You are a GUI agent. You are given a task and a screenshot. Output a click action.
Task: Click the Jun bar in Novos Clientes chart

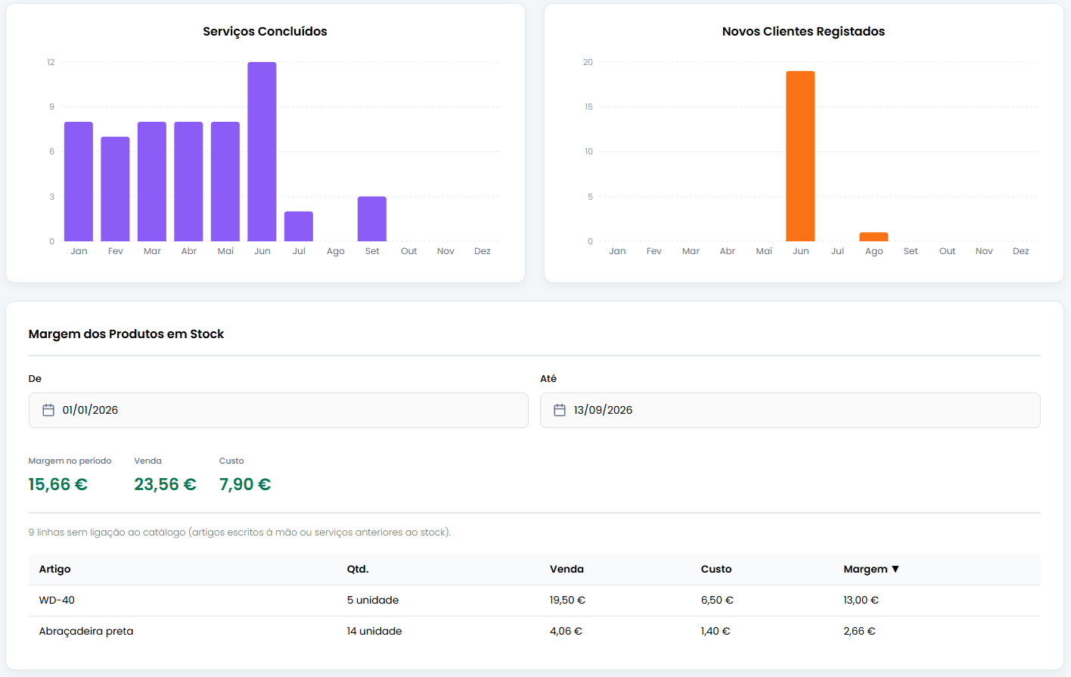tap(800, 156)
